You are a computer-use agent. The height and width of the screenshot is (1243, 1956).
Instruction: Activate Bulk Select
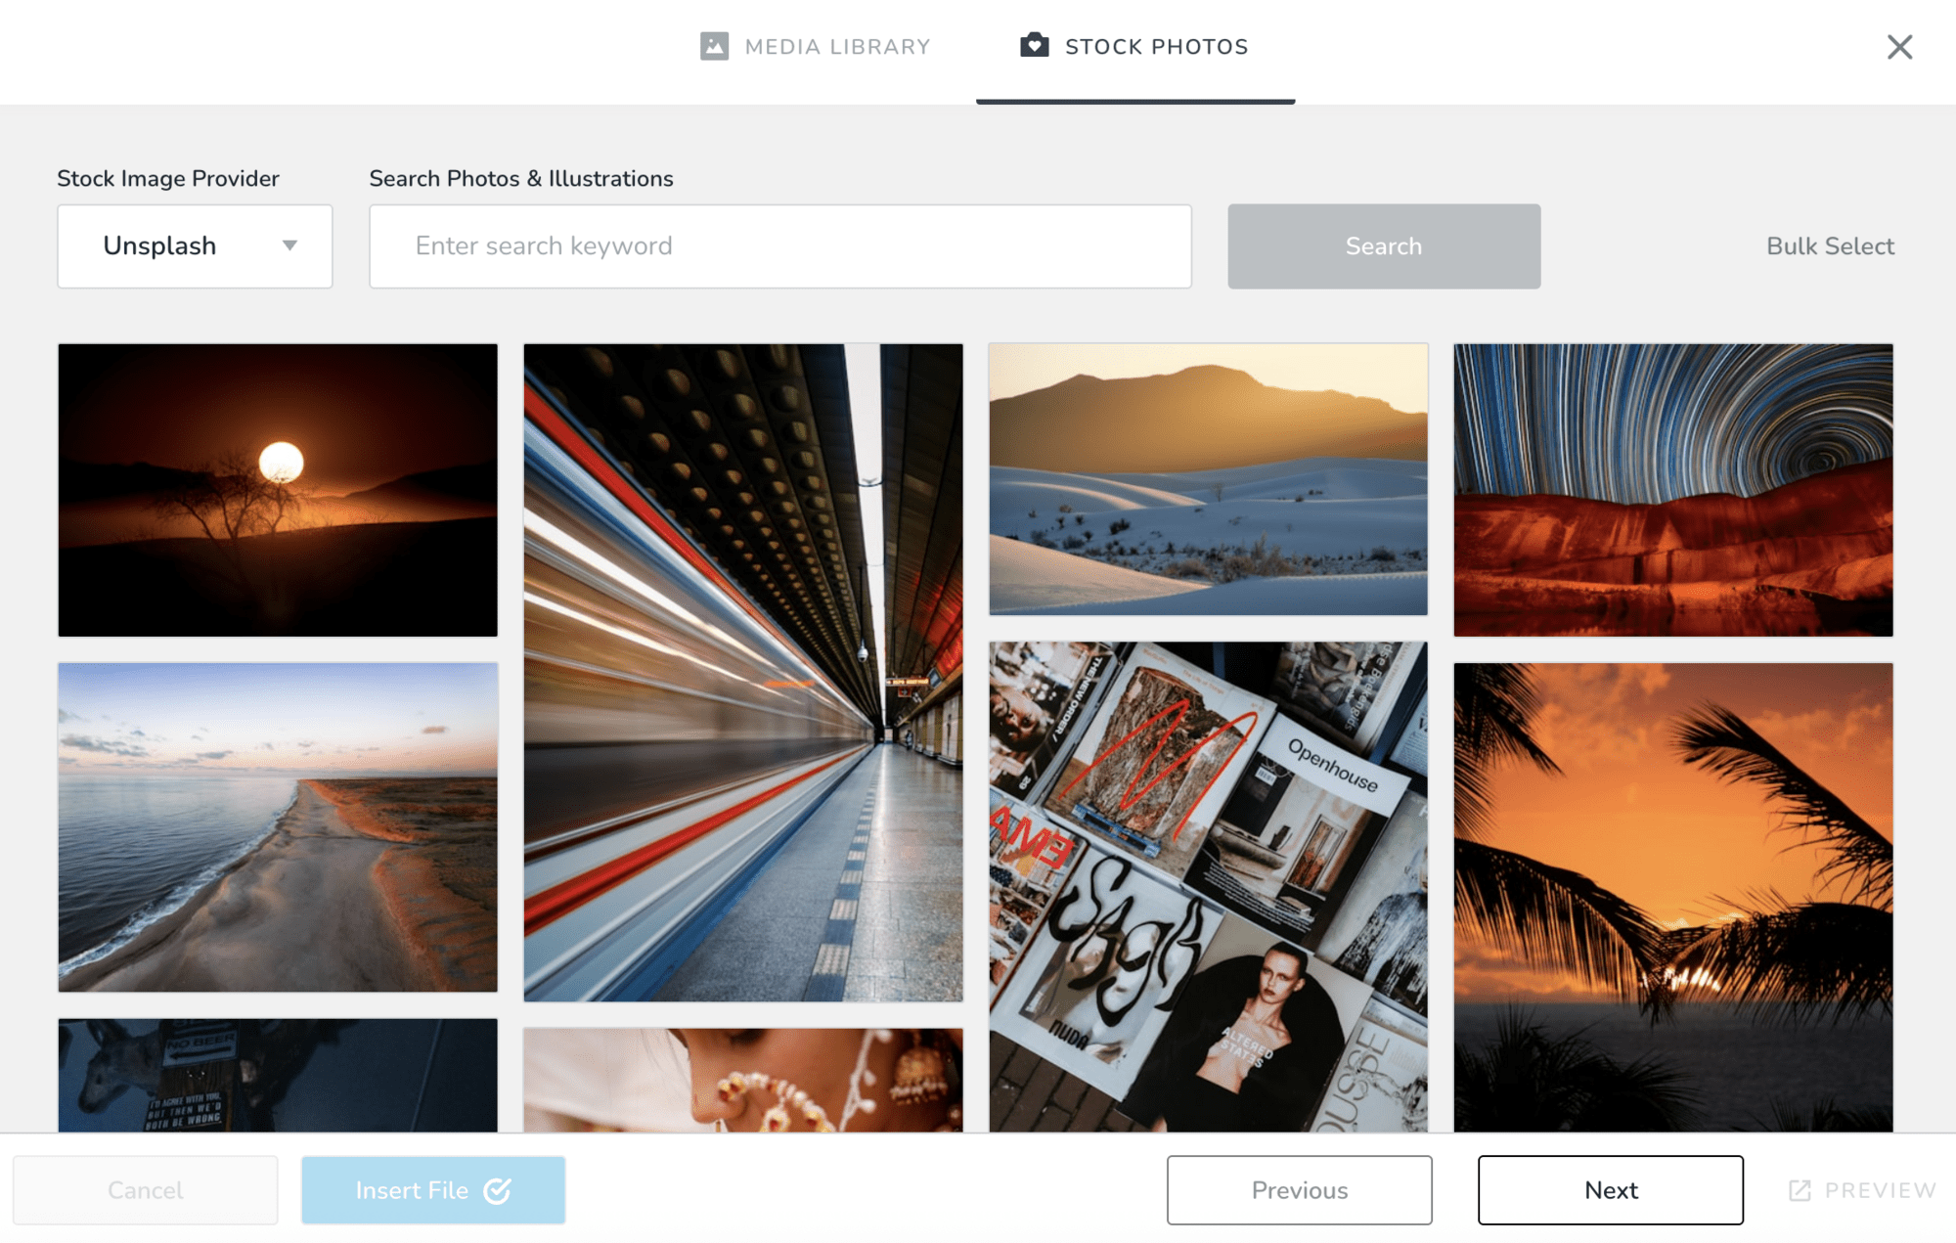(1830, 246)
